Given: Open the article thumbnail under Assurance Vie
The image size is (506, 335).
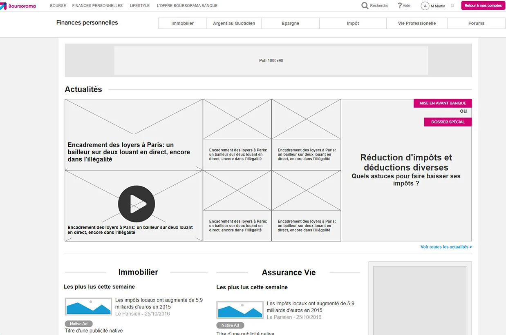Looking at the screenshot, I should 240,310.
